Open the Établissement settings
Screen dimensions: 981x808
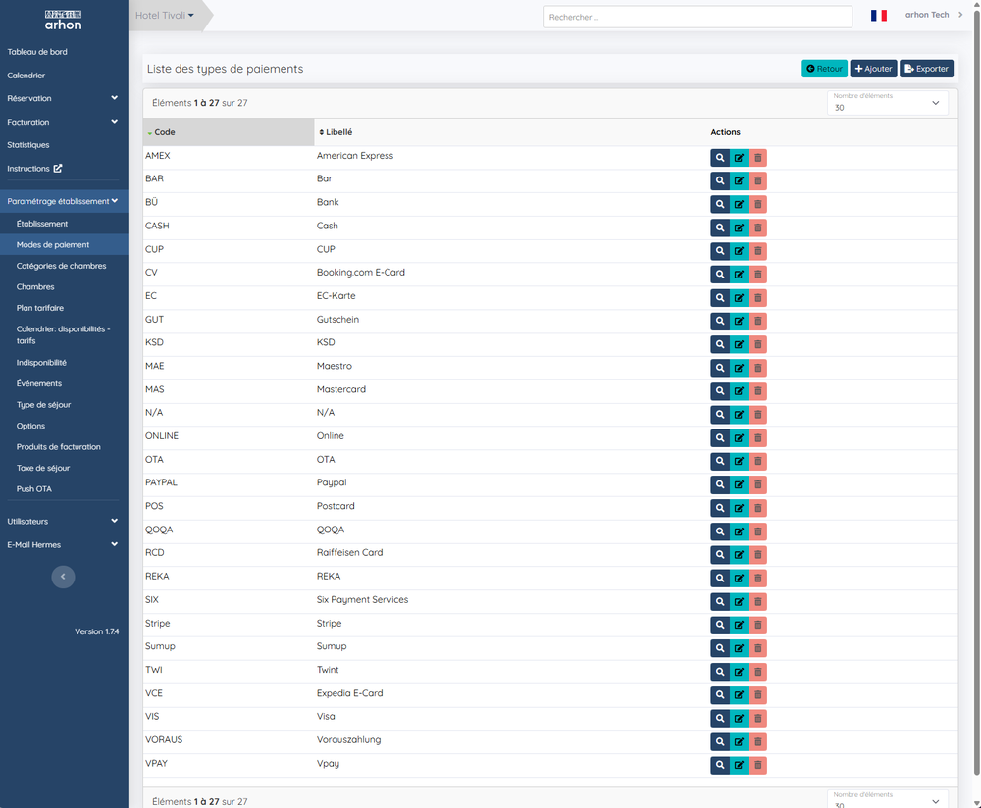[x=42, y=224]
